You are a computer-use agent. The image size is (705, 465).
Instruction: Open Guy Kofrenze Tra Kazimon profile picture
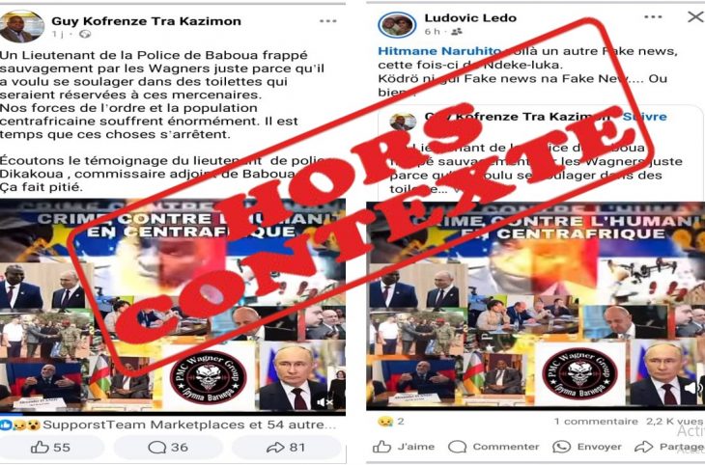click(22, 26)
